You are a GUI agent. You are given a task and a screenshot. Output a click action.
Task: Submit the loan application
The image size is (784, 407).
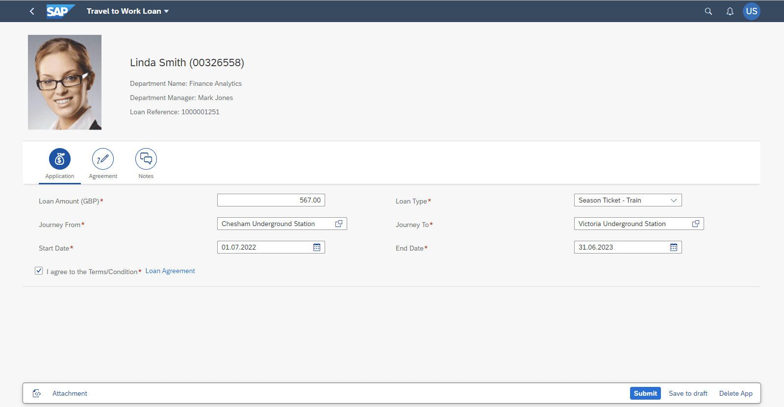645,393
